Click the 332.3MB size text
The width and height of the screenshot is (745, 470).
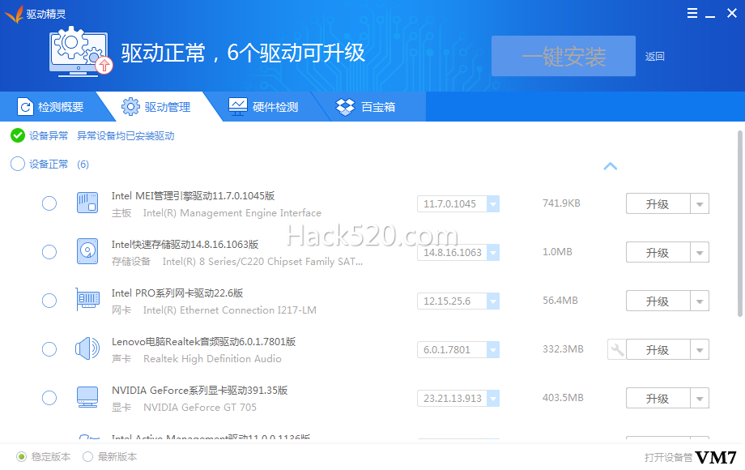pos(563,348)
